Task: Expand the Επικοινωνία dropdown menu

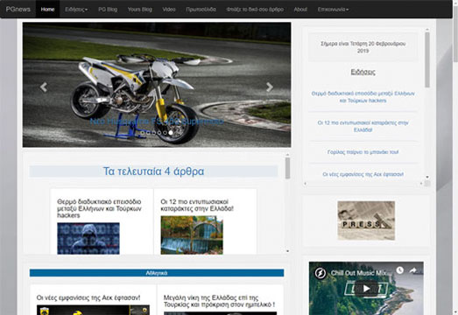Action: click(333, 10)
